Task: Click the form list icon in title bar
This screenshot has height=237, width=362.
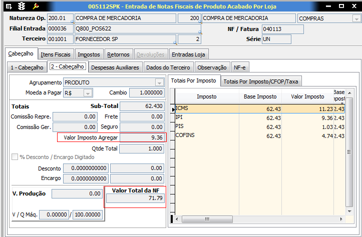Action: pyautogui.click(x=9, y=6)
